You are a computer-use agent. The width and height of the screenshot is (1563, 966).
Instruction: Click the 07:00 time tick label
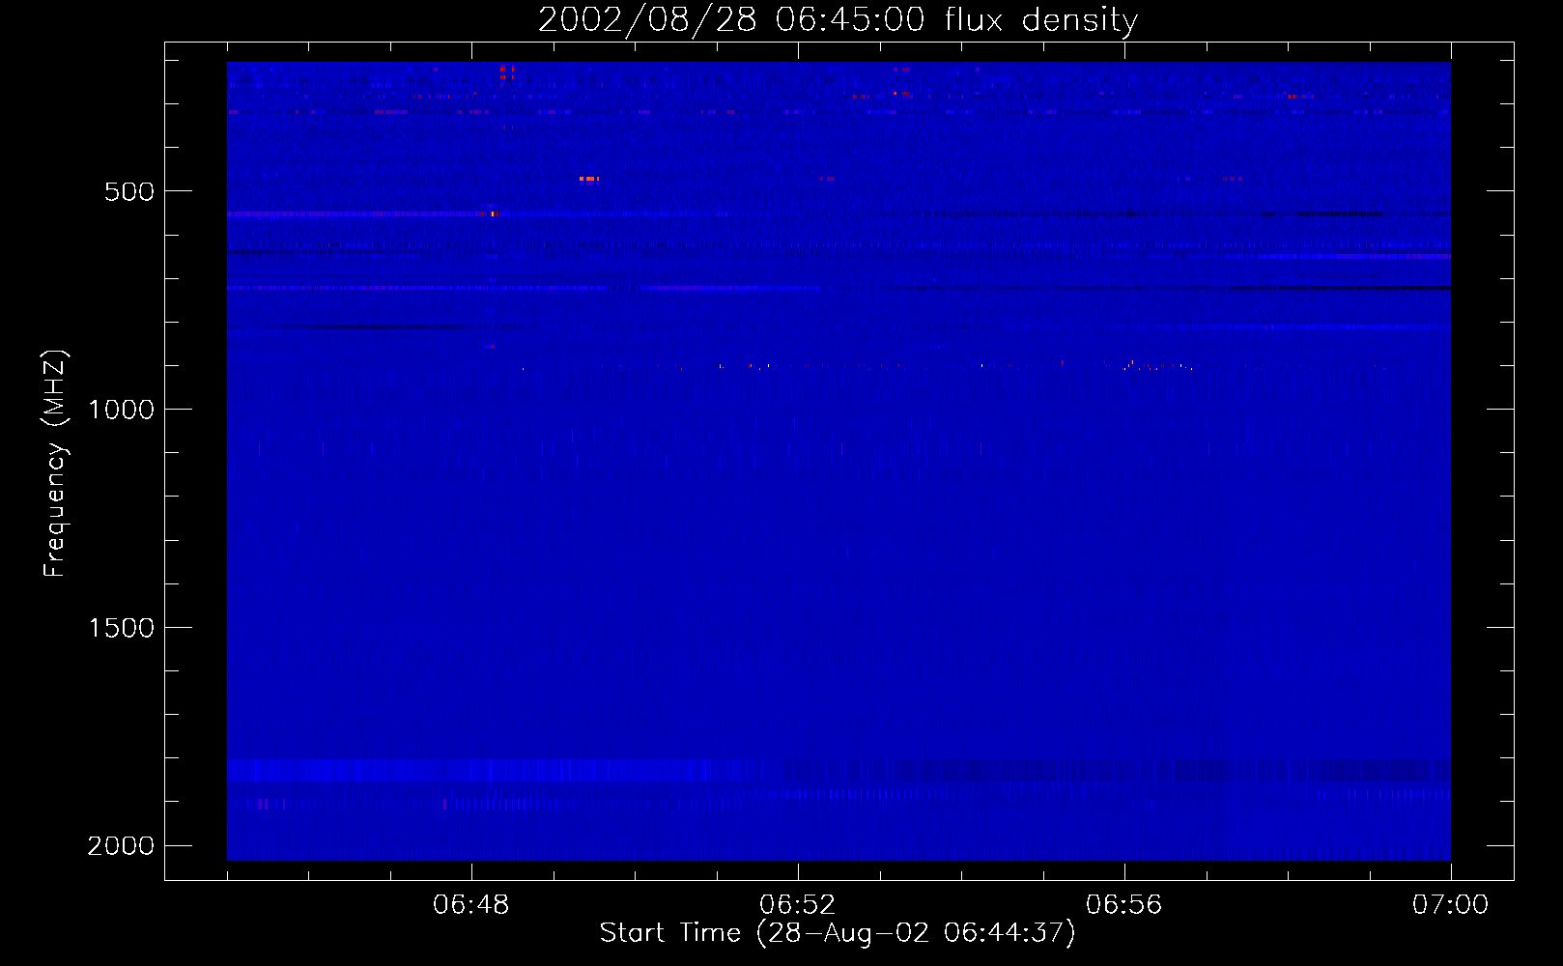tap(1451, 905)
